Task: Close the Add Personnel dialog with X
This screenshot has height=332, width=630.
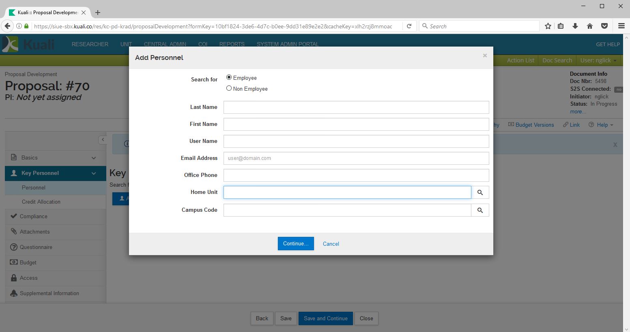Action: click(485, 55)
